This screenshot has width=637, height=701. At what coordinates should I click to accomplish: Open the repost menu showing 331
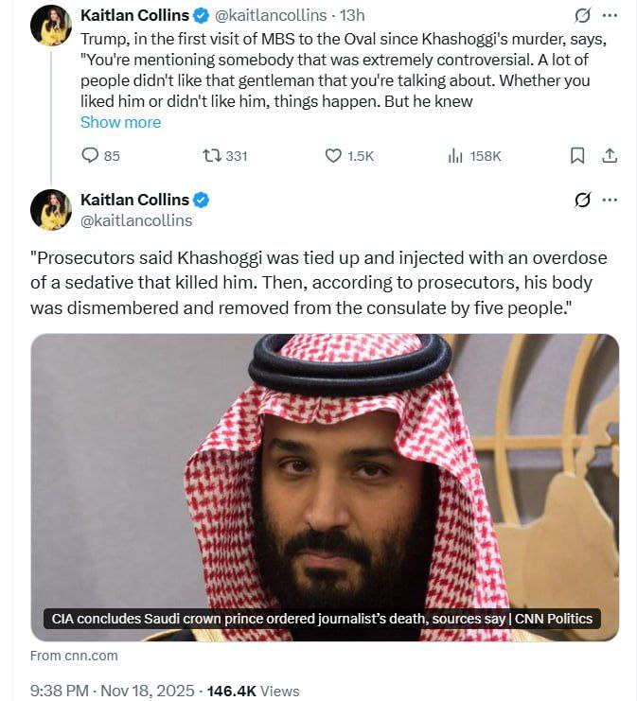click(212, 156)
